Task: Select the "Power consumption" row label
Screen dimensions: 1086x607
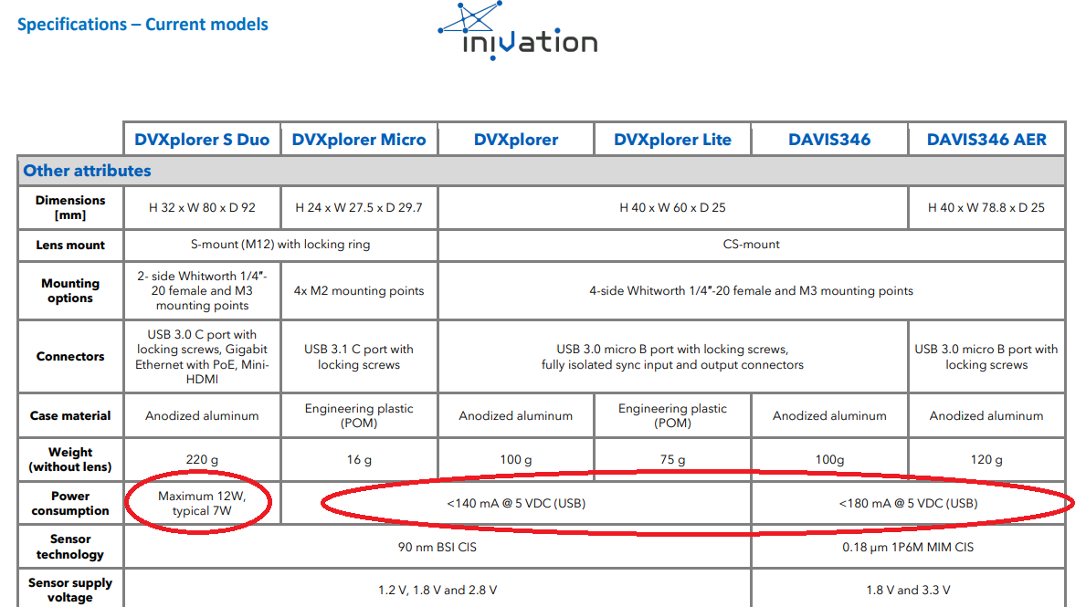Action: click(70, 503)
